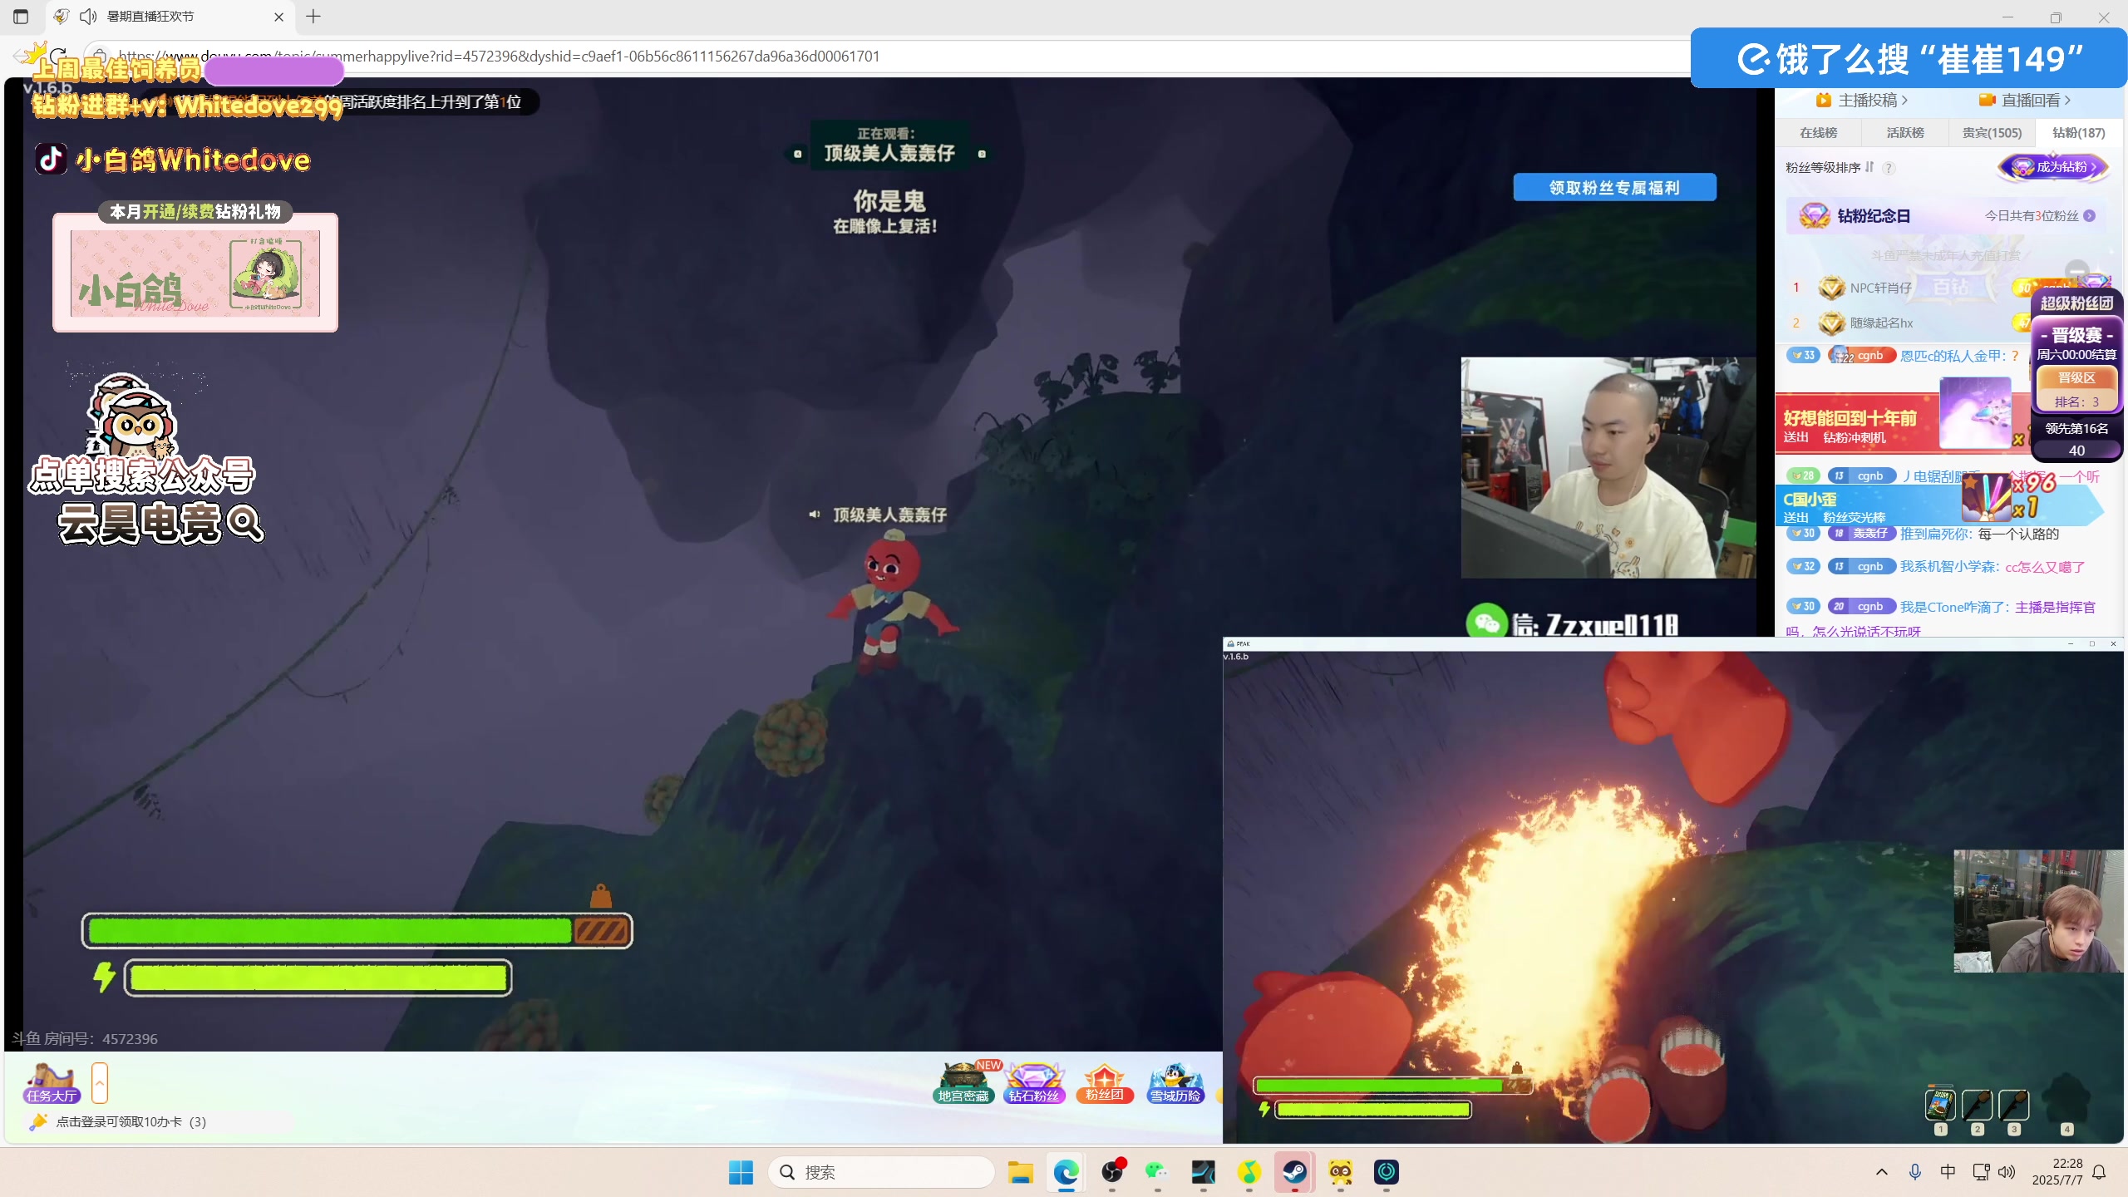Click chat username 我系机智小学森
Image resolution: width=2128 pixels, height=1197 pixels.
[x=1949, y=566]
